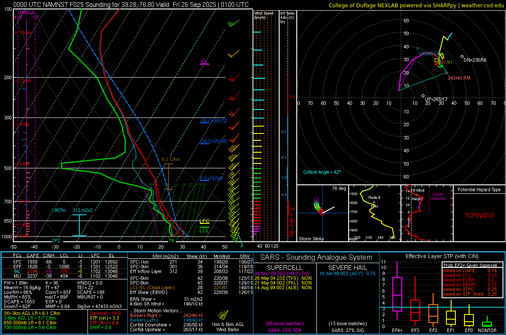Click the UP=265/17 hodograph label
This screenshot has width=506, height=335.
[x=436, y=99]
